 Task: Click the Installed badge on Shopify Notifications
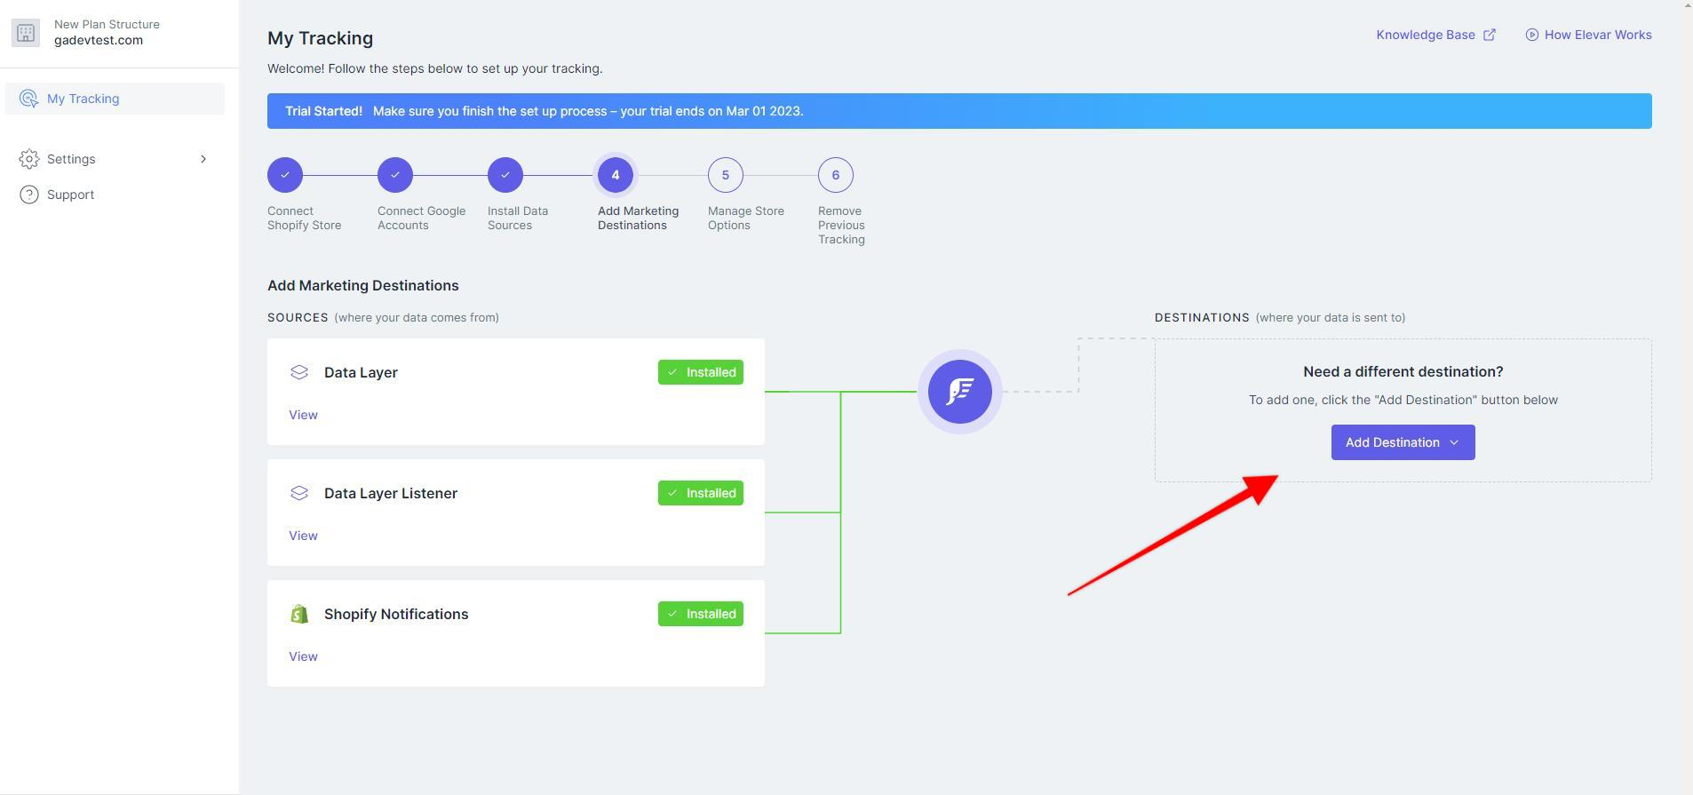[701, 614]
